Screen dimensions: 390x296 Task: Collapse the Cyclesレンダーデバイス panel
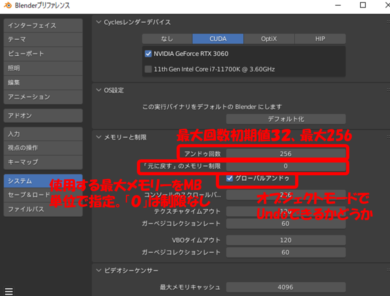(99, 22)
